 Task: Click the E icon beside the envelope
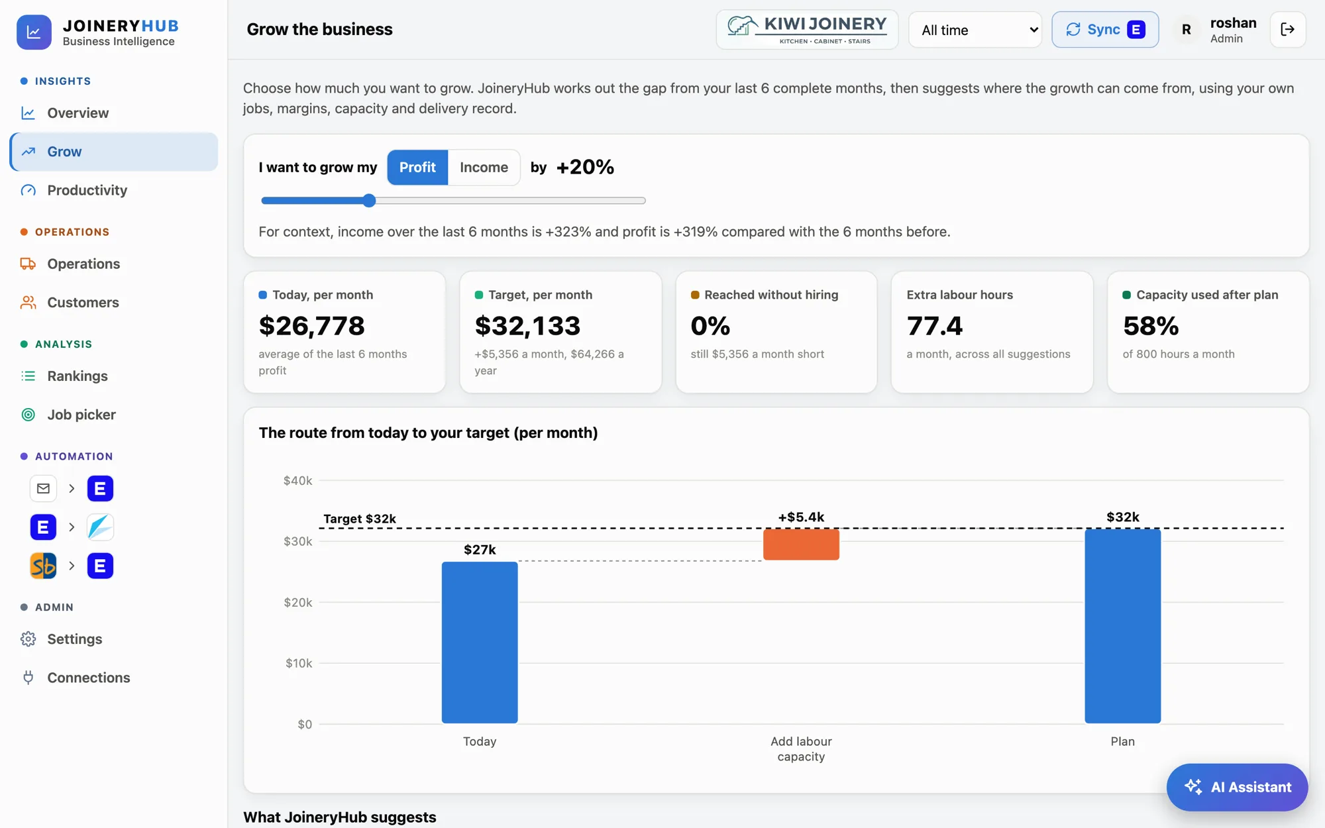(x=100, y=489)
